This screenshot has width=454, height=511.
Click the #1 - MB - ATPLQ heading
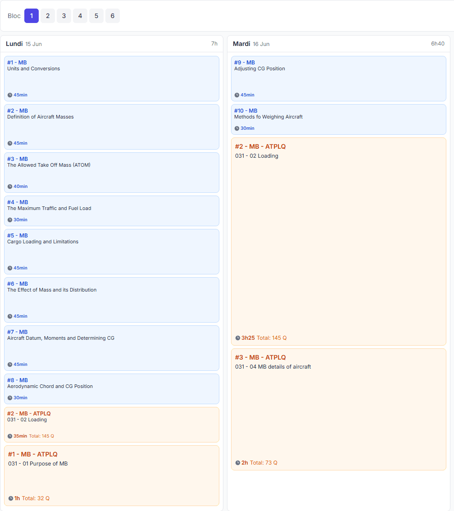[x=32, y=454]
